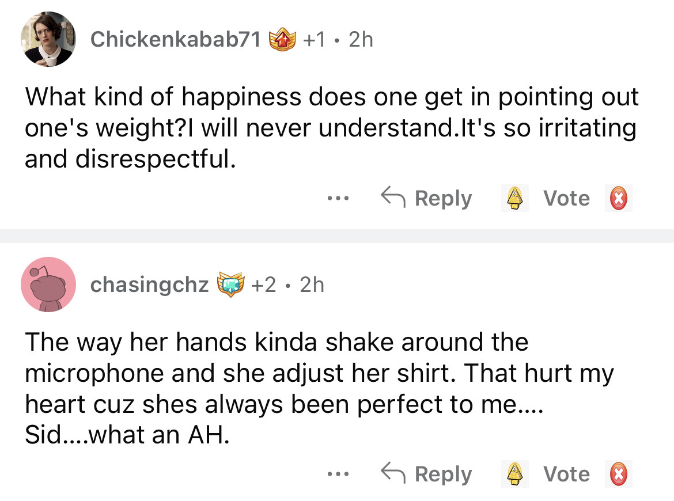Reply to chasingchz's comment
Viewport: 674px width, 501px height.
(426, 475)
